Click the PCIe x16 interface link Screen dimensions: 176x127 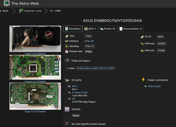89,41
